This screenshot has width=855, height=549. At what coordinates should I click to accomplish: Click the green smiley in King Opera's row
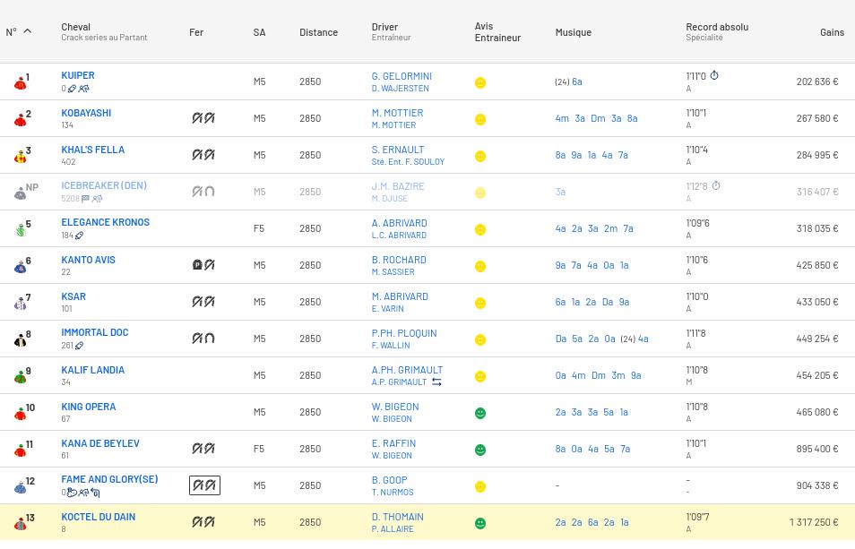click(480, 413)
